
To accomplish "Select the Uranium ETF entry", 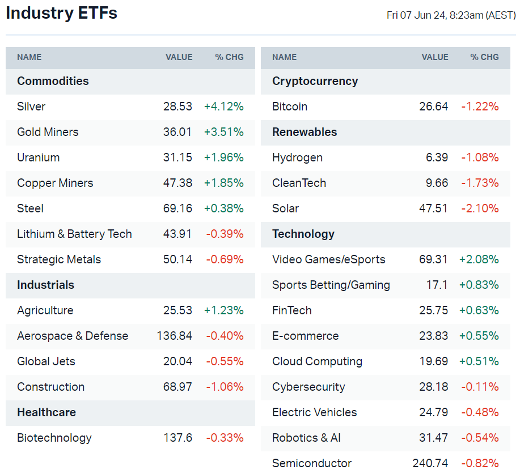I will pyautogui.click(x=38, y=157).
